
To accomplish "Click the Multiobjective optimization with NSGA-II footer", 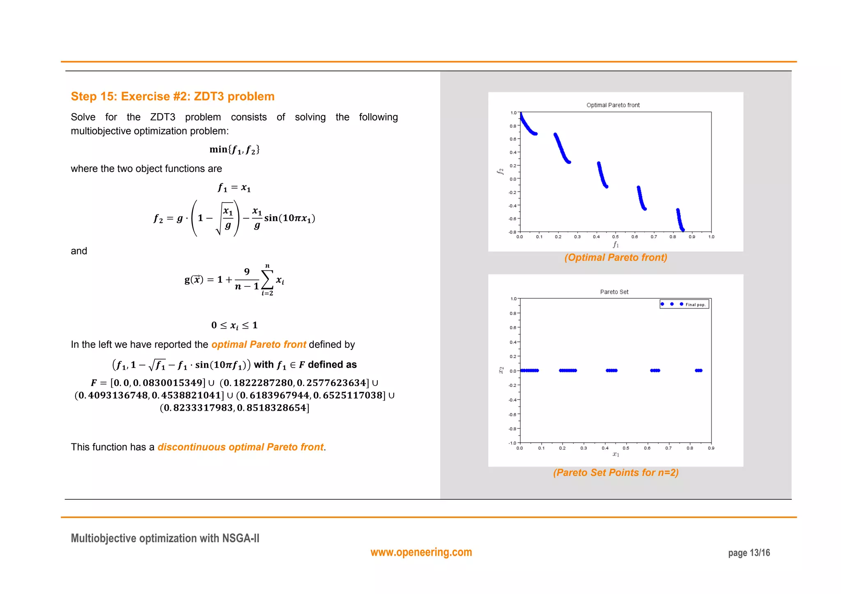I will [x=165, y=538].
